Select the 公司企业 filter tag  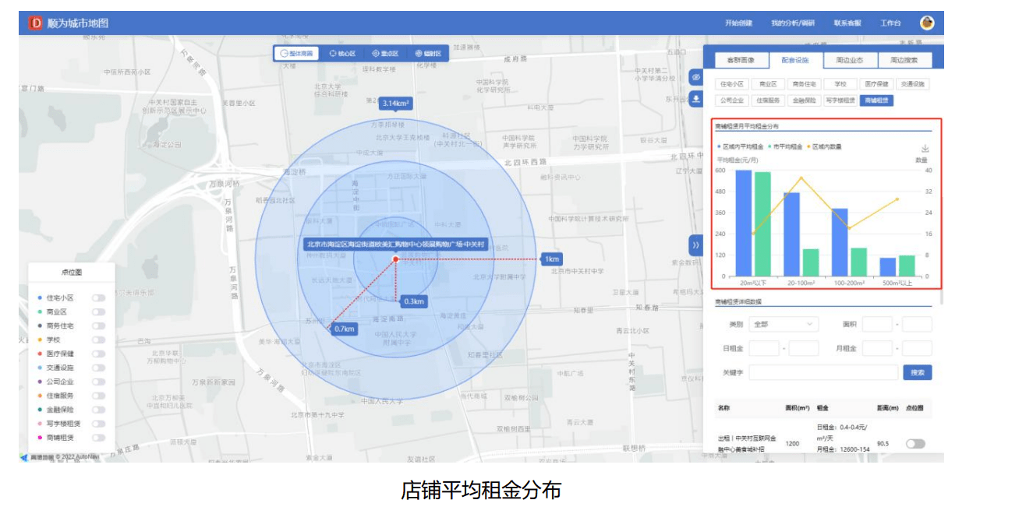tap(731, 100)
